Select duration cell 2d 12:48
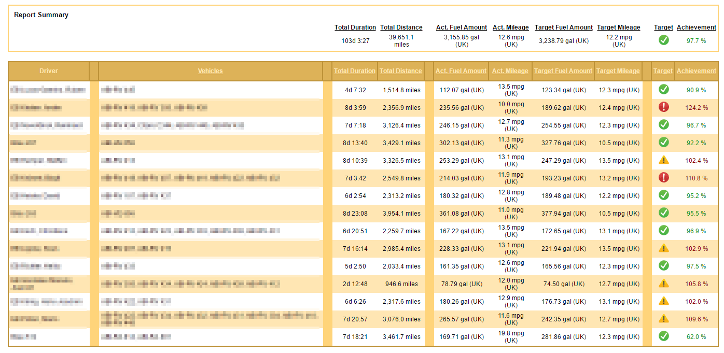 355,284
